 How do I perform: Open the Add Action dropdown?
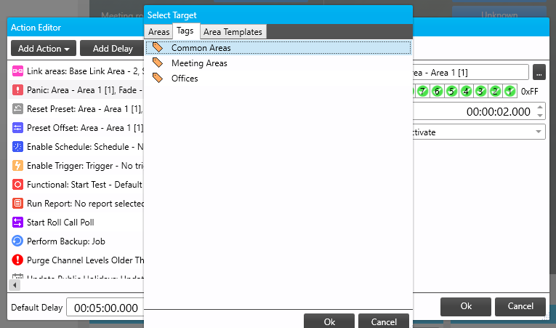coord(44,48)
